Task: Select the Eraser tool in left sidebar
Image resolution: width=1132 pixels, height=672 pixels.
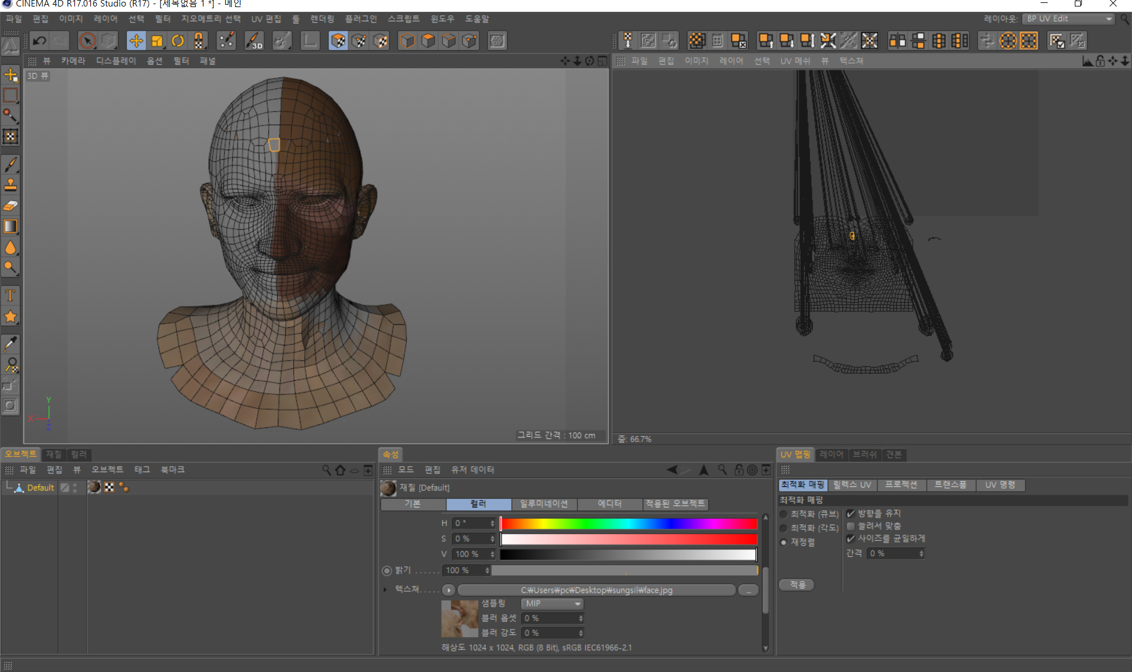Action: (x=11, y=206)
